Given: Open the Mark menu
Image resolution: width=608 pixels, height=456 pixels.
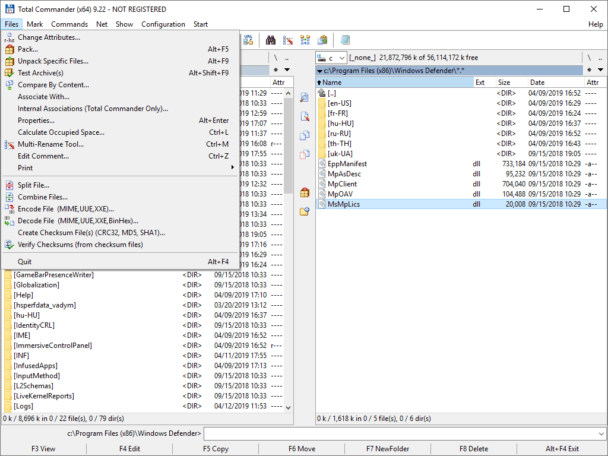Looking at the screenshot, I should click(34, 24).
